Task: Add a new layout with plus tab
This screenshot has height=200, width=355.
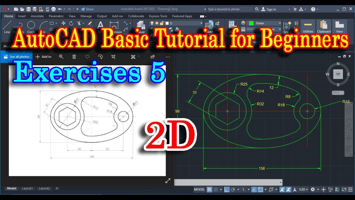Action: pos(57,188)
